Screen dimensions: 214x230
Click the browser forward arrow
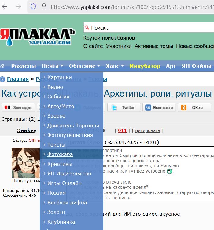click(x=18, y=7)
